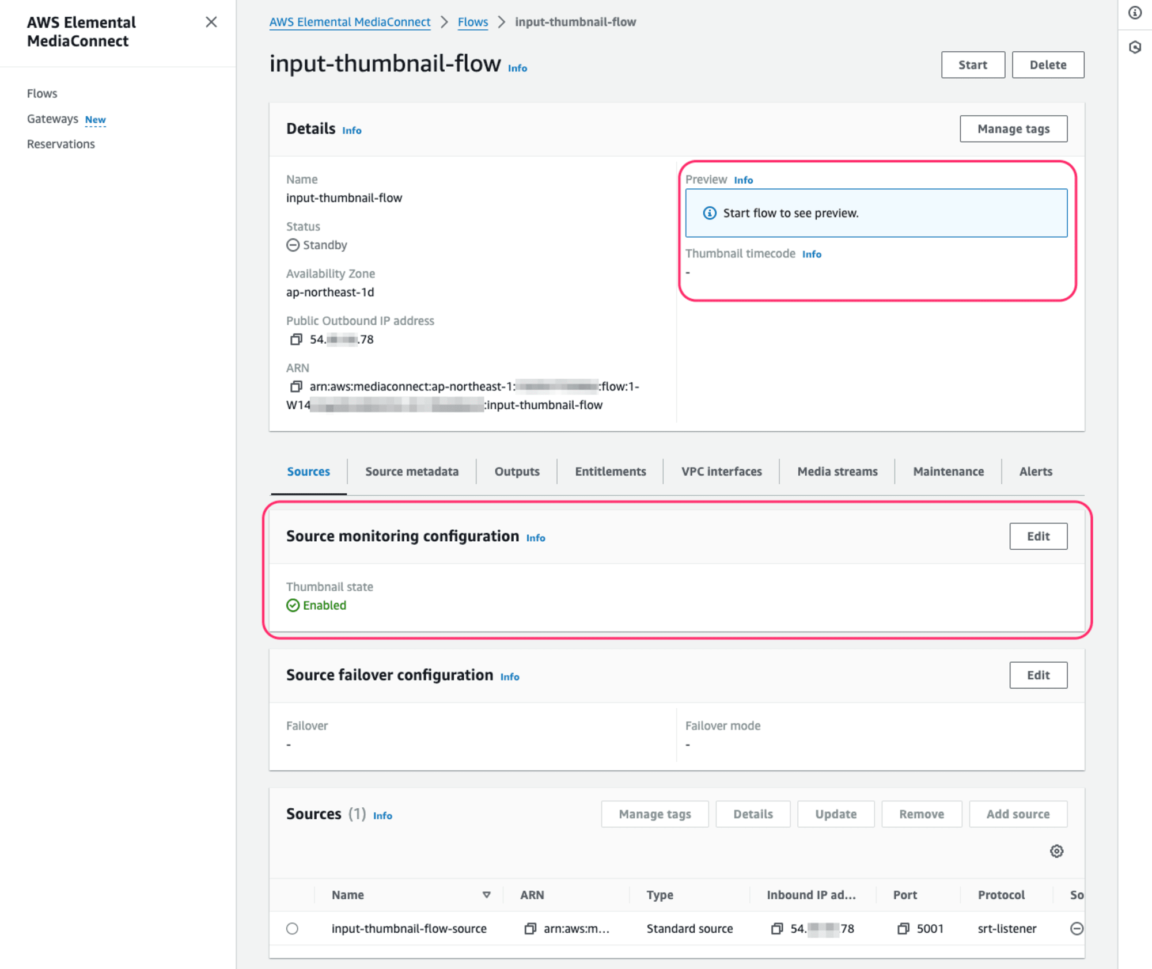Click Manage tags in the Details panel
This screenshot has width=1152, height=969.
tap(1013, 128)
